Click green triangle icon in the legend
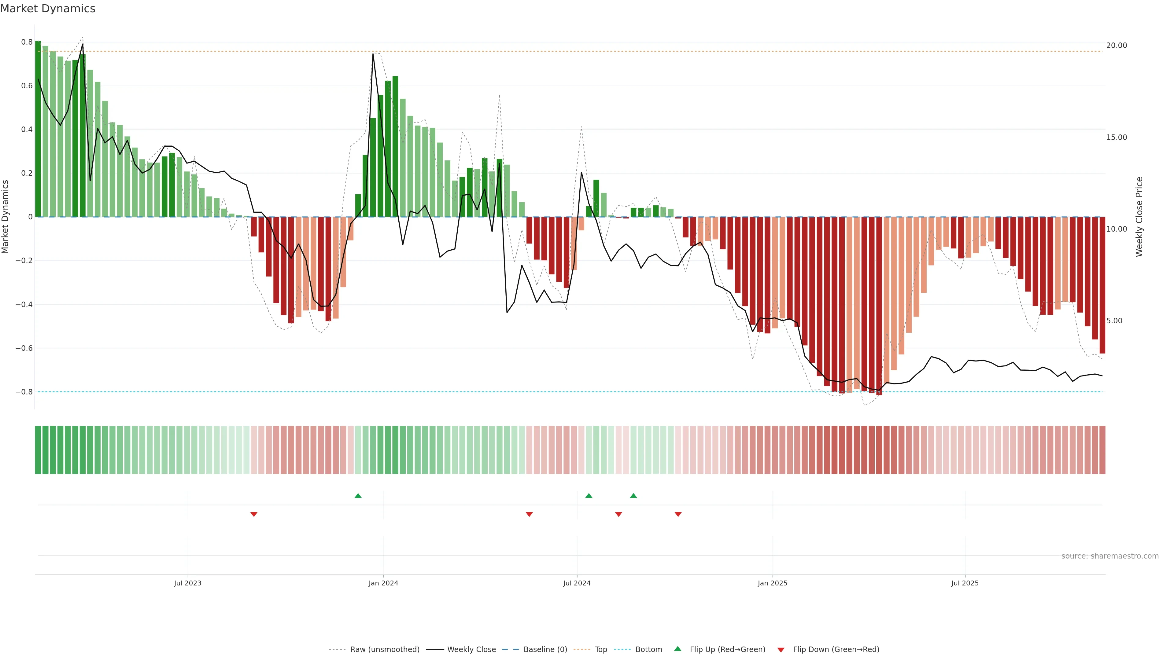1174x660 pixels. tap(678, 649)
